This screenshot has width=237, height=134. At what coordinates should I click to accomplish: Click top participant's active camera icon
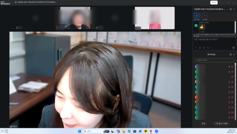coord(232,67)
